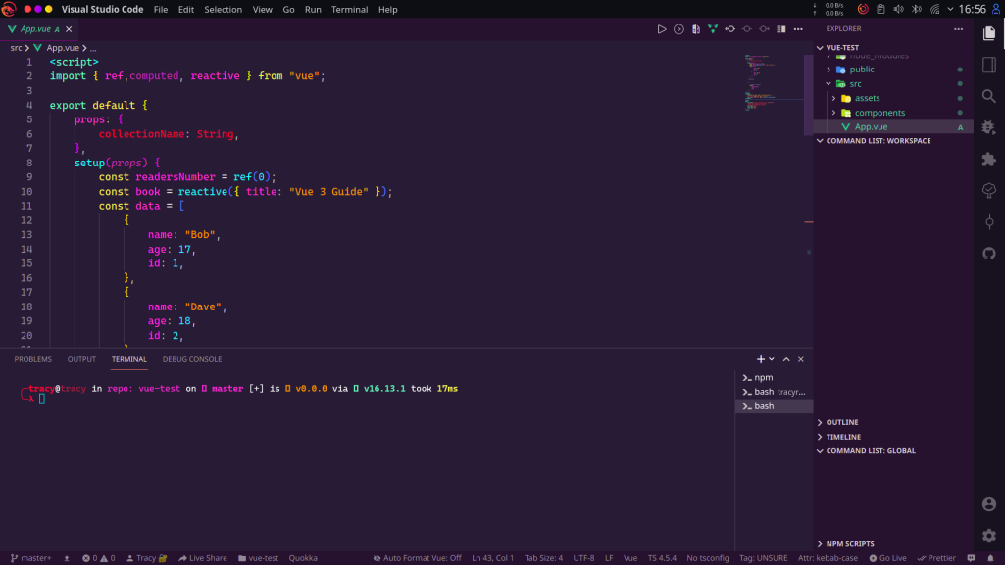Image resolution: width=1005 pixels, height=565 pixels.
Task: Open the Explorer files icon
Action: click(989, 32)
